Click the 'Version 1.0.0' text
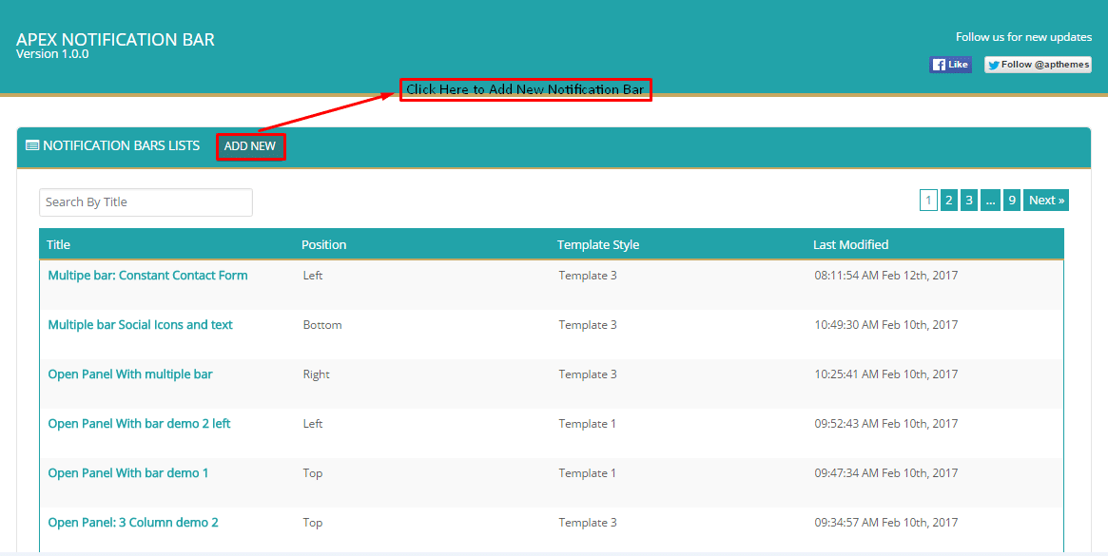The image size is (1108, 556). click(x=52, y=53)
